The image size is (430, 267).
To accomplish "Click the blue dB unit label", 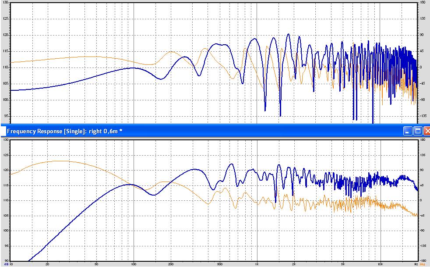I will (6, 264).
